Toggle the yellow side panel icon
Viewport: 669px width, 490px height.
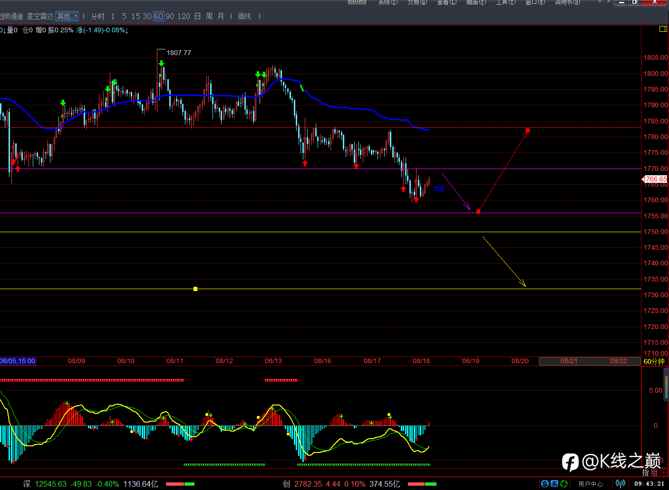[x=663, y=29]
